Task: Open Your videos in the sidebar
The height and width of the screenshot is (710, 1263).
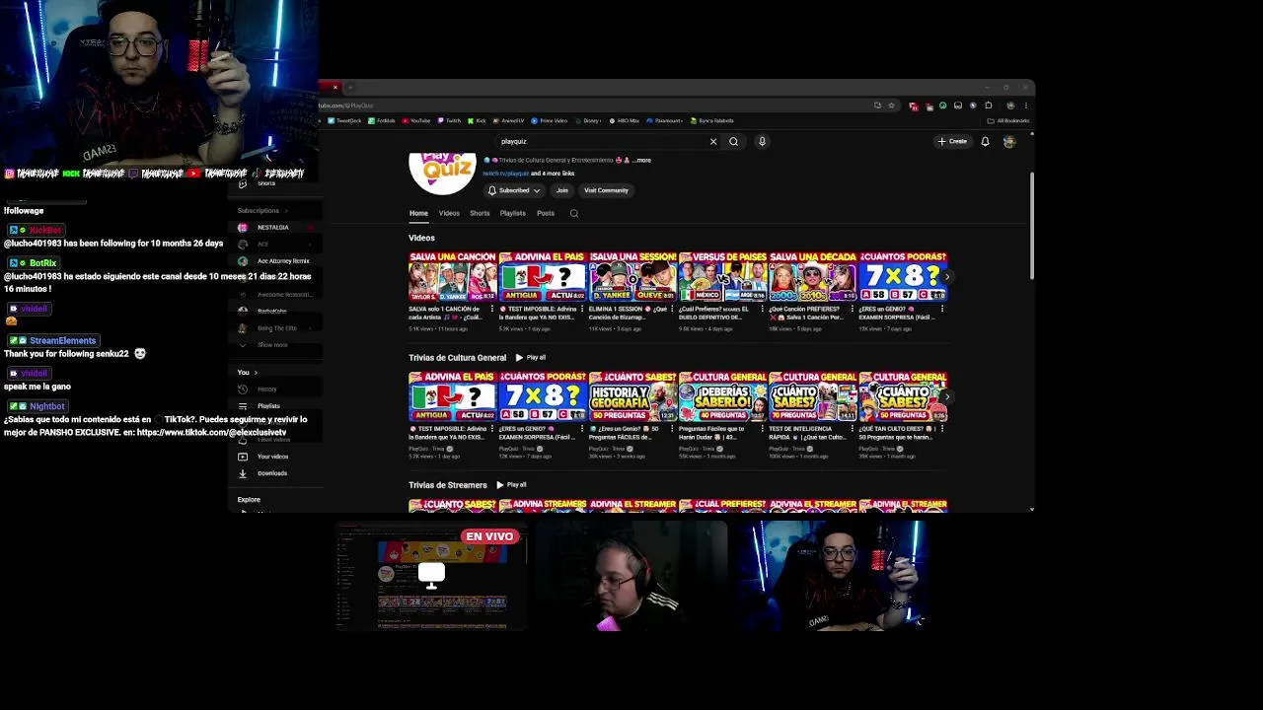Action: 272,457
